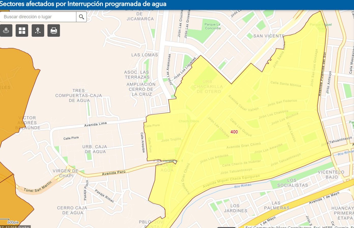Click the 'Jirón Las Anémonas' label
Viewport: 354px width, 228px height.
[168, 69]
